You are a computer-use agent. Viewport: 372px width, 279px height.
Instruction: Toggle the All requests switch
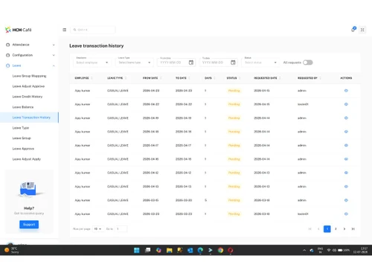coord(308,62)
